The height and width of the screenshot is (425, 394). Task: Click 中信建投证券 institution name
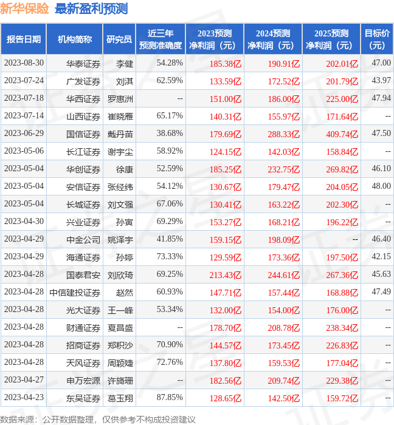(75, 293)
